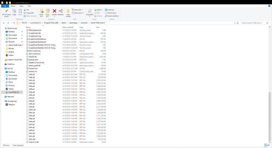Viewport: 272px width, 148px height.
Task: Sort by Size column header
Action: 98,27
